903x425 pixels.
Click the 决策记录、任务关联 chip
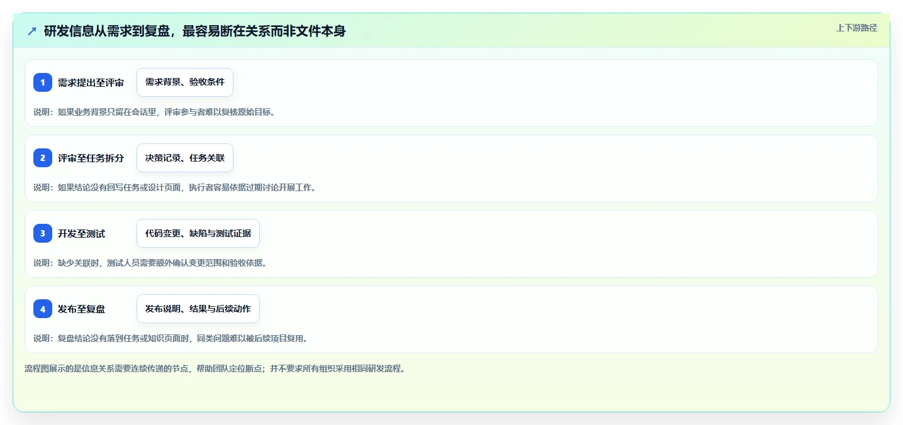pyautogui.click(x=185, y=158)
